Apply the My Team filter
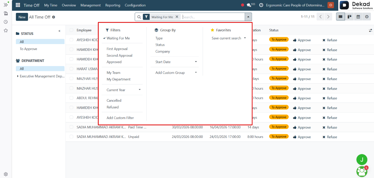 click(x=113, y=73)
